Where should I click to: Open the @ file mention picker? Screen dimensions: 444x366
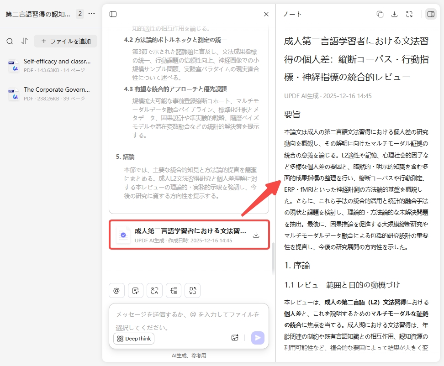(x=116, y=290)
